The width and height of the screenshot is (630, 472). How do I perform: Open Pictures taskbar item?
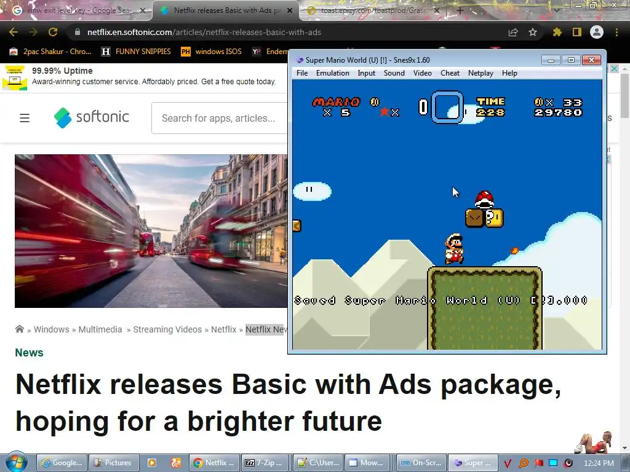pyautogui.click(x=113, y=463)
